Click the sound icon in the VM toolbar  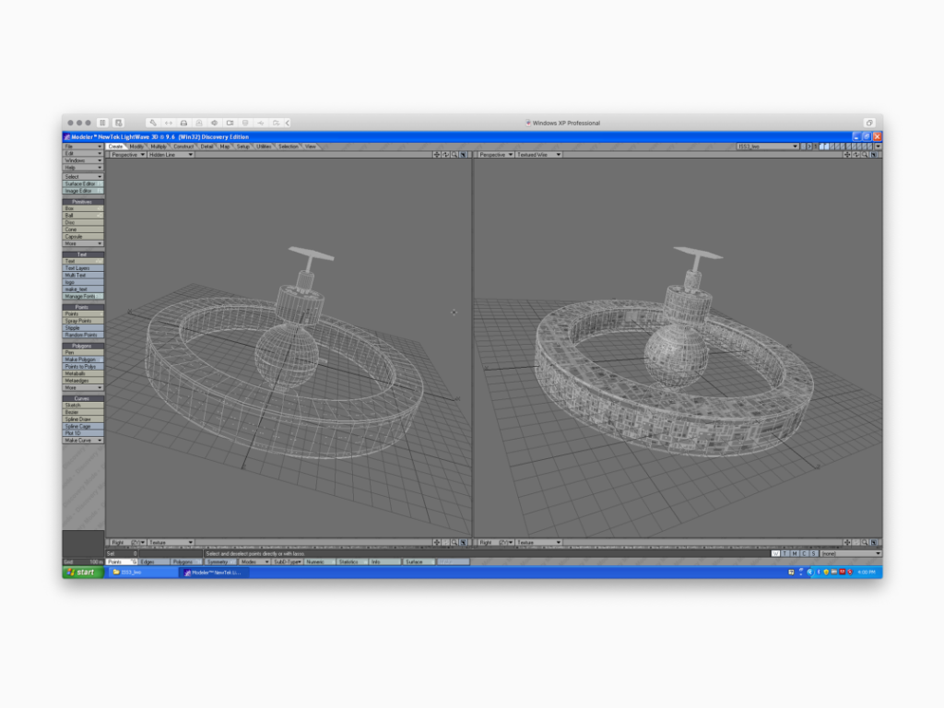(214, 123)
